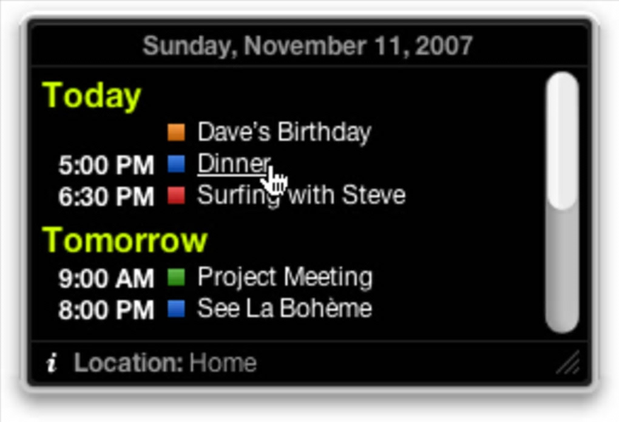This screenshot has height=422, width=619.
Task: Click the 9:00 AM time label
Action: [x=106, y=279]
